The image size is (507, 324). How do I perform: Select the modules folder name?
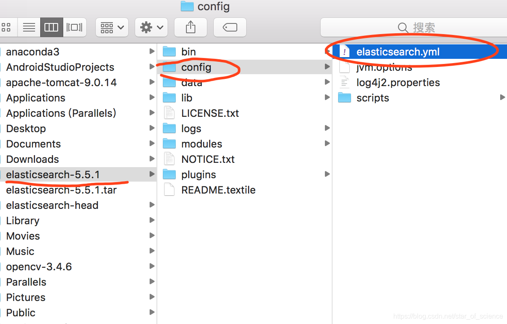click(x=202, y=144)
